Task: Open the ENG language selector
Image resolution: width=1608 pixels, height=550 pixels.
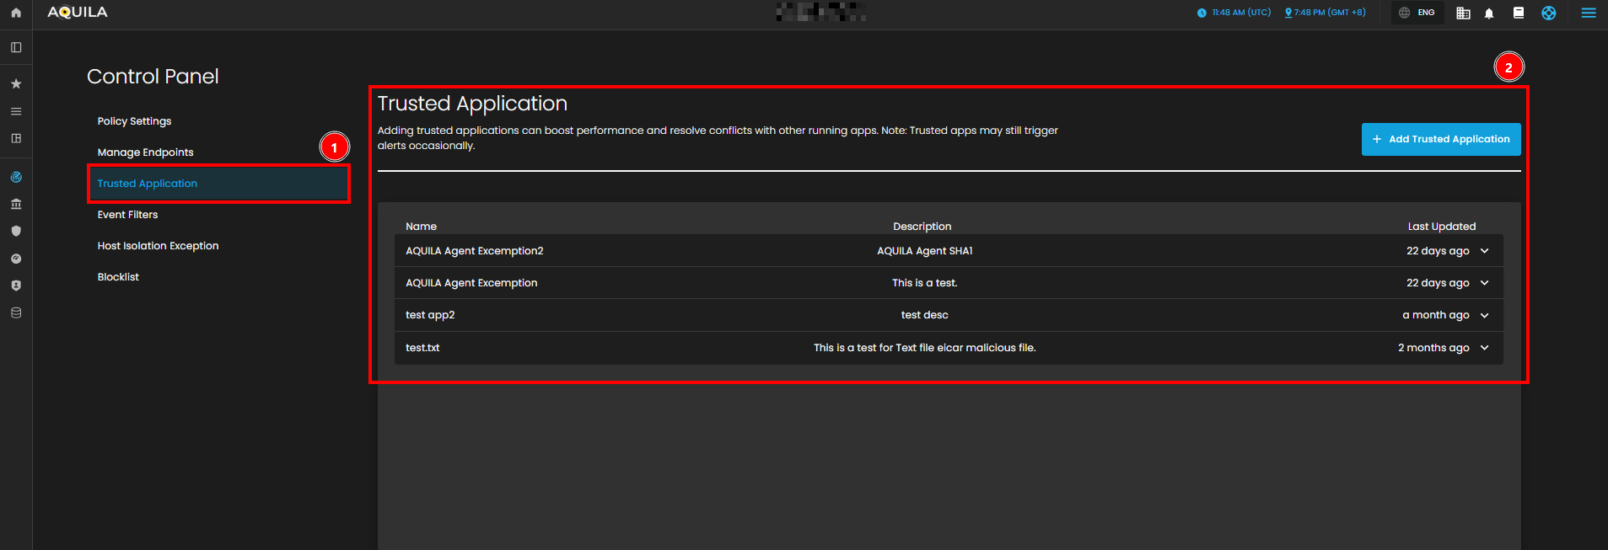Action: 1417,13
